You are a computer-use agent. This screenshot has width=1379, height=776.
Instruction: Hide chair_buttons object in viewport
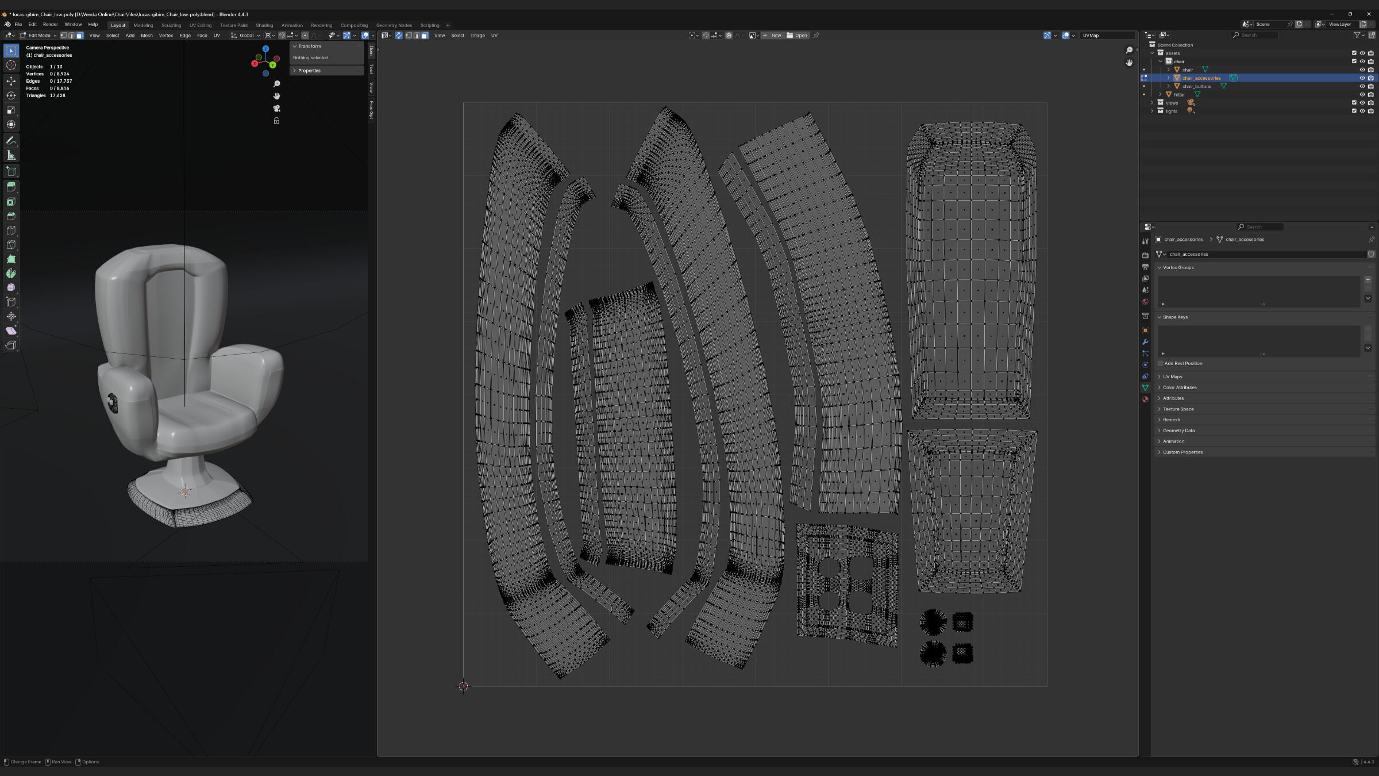pyautogui.click(x=1362, y=86)
